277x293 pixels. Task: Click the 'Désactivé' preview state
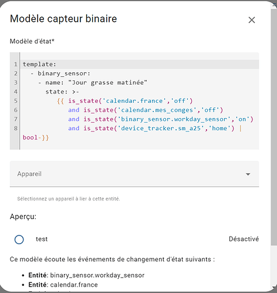pyautogui.click(x=244, y=239)
